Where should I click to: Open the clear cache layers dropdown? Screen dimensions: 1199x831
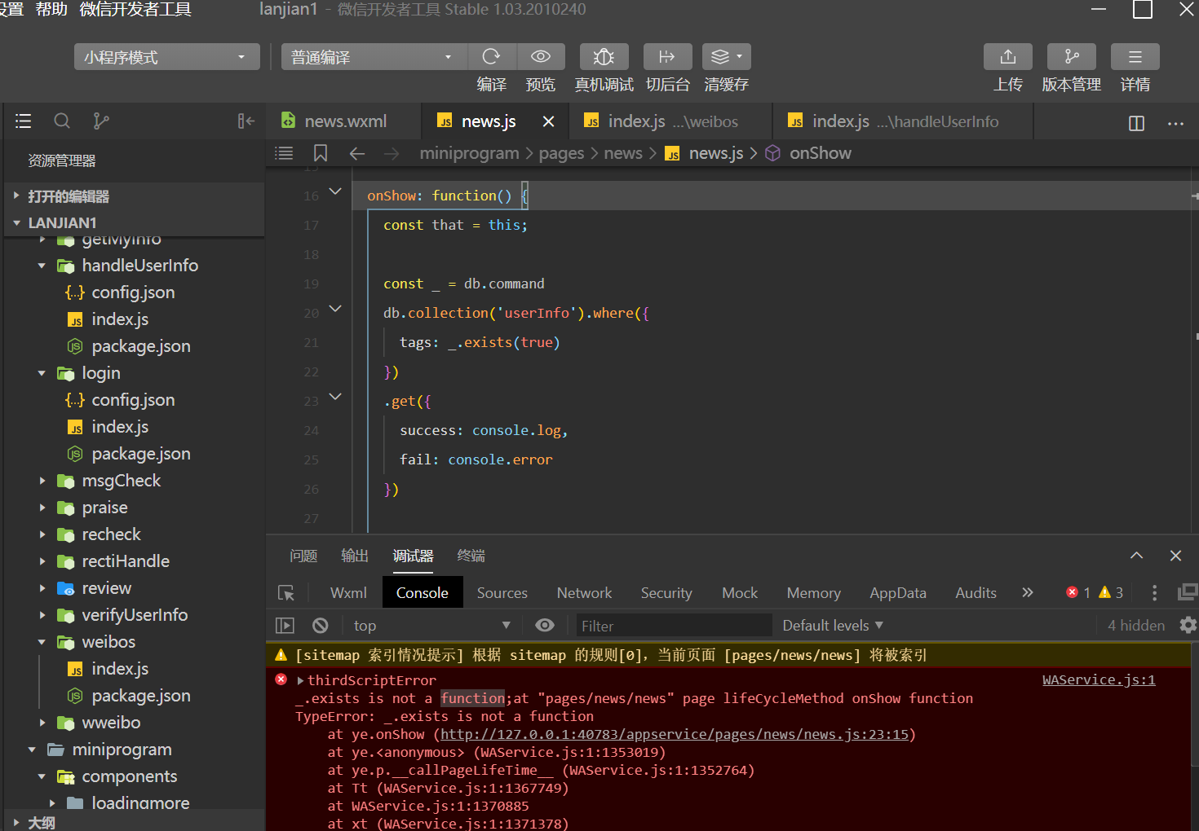pyautogui.click(x=726, y=56)
